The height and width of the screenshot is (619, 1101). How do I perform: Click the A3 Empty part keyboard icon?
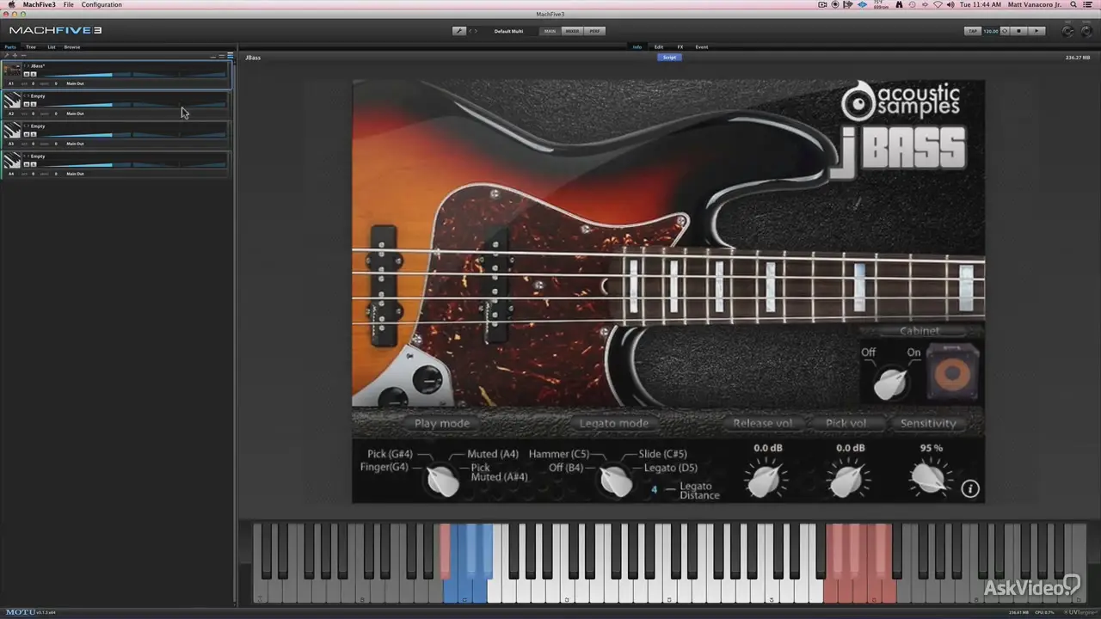pyautogui.click(x=13, y=131)
